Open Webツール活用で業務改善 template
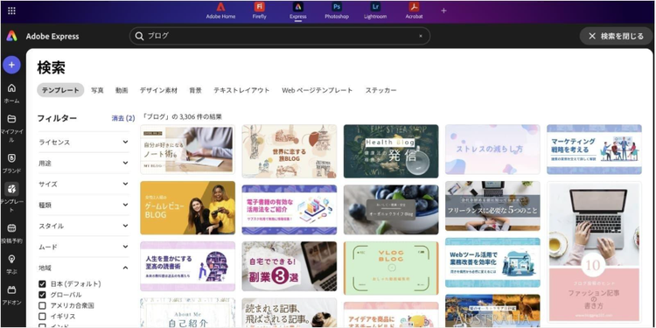This screenshot has height=328, width=656. point(492,262)
